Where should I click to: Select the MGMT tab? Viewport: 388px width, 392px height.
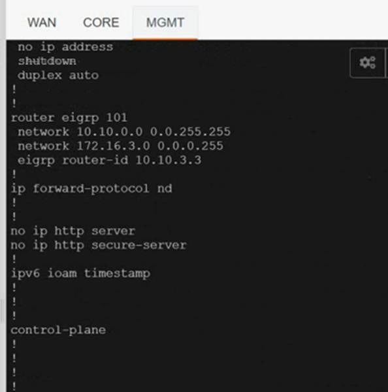pos(165,22)
